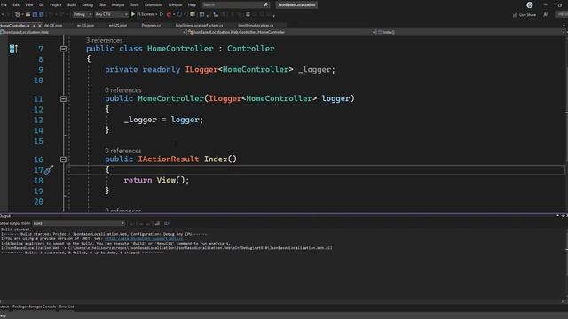Open the Error List tab
The image size is (568, 319).
(67, 307)
